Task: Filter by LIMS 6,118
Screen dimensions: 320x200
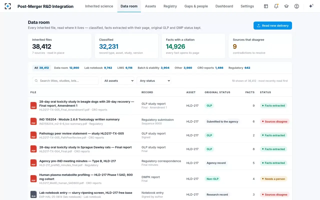Action: [125, 68]
